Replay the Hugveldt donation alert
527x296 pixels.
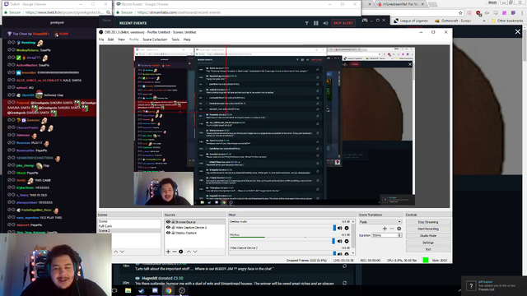tap(344, 283)
